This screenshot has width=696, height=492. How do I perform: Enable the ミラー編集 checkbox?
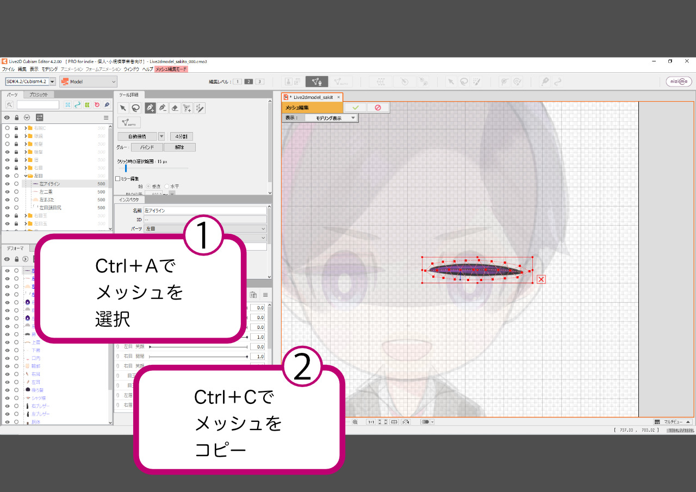(x=118, y=178)
